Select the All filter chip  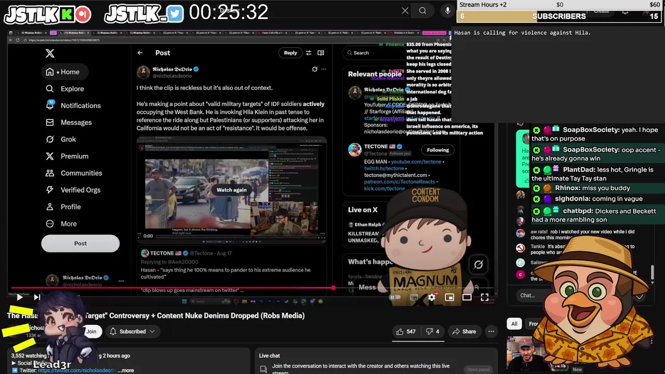point(514,324)
